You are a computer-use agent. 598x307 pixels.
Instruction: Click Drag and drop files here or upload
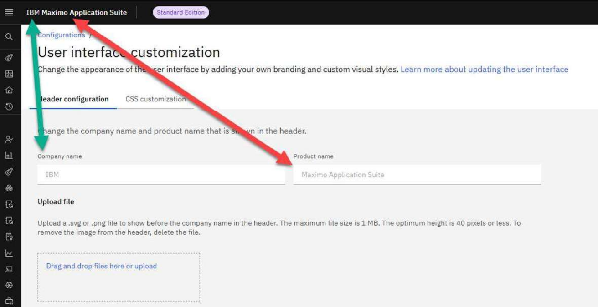click(101, 266)
